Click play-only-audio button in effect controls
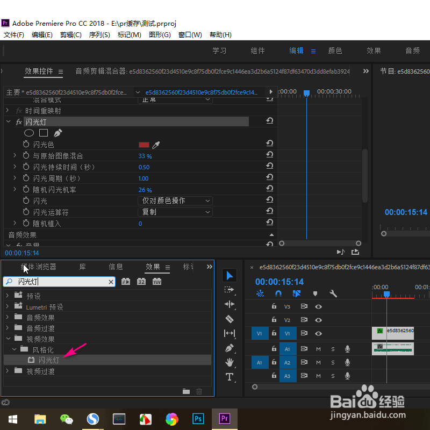 [341, 252]
